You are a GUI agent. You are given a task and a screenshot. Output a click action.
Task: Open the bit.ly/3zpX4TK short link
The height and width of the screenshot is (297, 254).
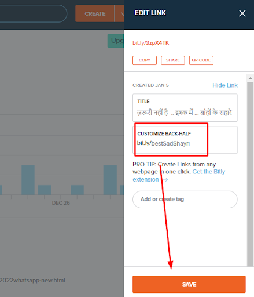coord(150,43)
